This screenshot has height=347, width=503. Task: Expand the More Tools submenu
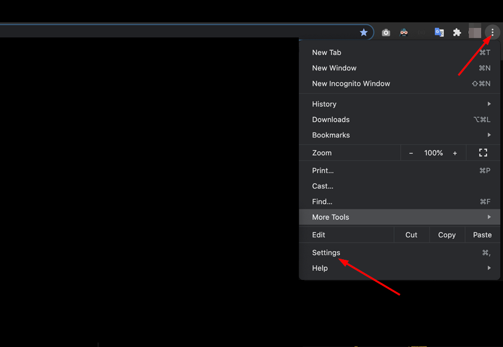(399, 217)
